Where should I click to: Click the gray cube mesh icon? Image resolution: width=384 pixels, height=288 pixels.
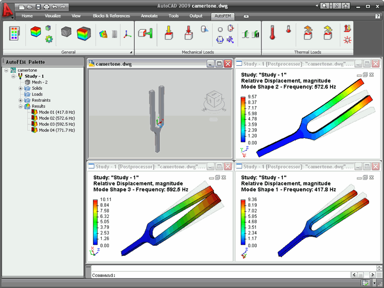tap(66, 32)
